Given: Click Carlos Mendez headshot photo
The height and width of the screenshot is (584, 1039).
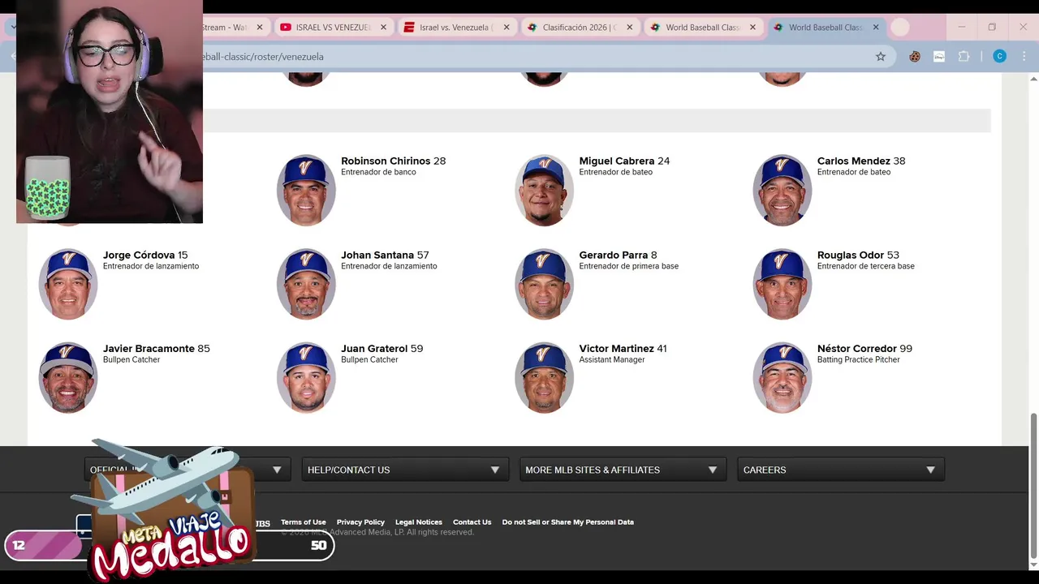Looking at the screenshot, I should [x=782, y=190].
